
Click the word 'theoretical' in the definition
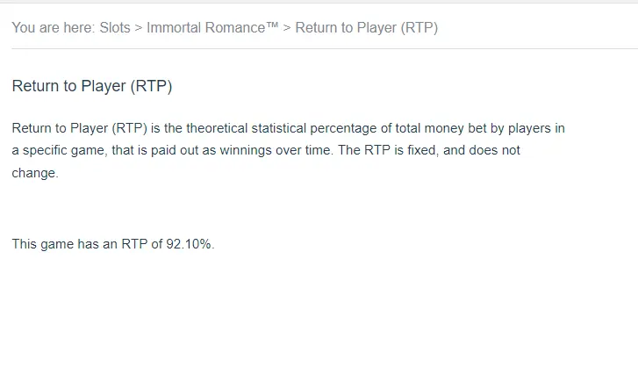coord(217,128)
